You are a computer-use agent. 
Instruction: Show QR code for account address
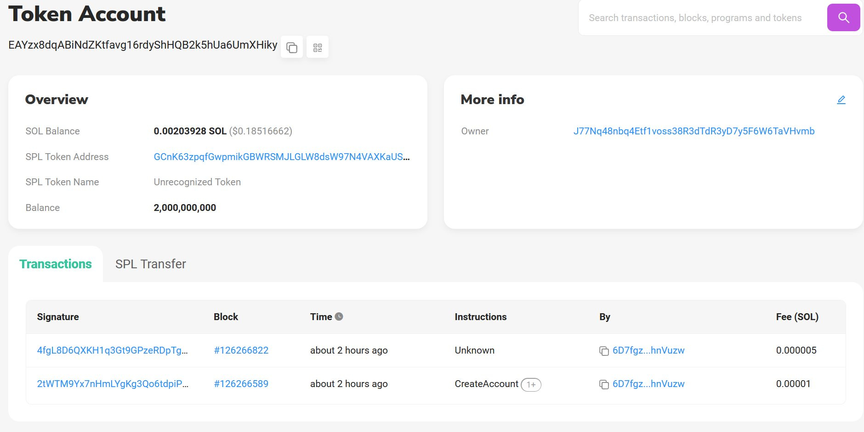point(318,47)
